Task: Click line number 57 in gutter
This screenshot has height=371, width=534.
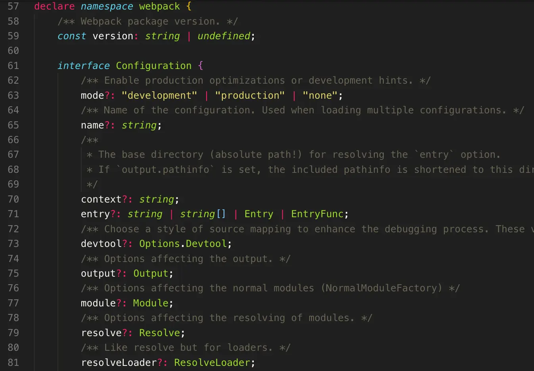Action: click(x=13, y=6)
